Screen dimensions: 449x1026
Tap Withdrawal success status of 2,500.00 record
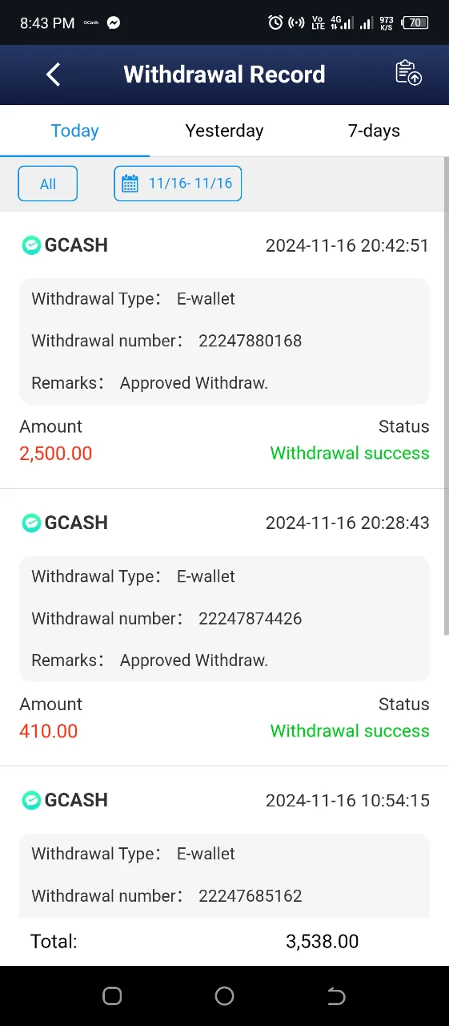tap(350, 453)
